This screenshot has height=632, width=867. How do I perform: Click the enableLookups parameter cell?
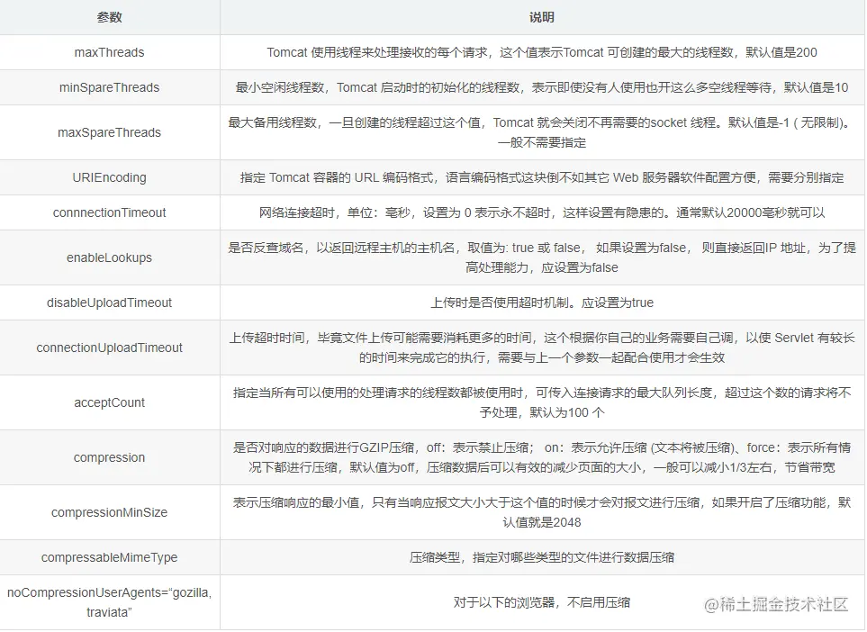(x=110, y=257)
